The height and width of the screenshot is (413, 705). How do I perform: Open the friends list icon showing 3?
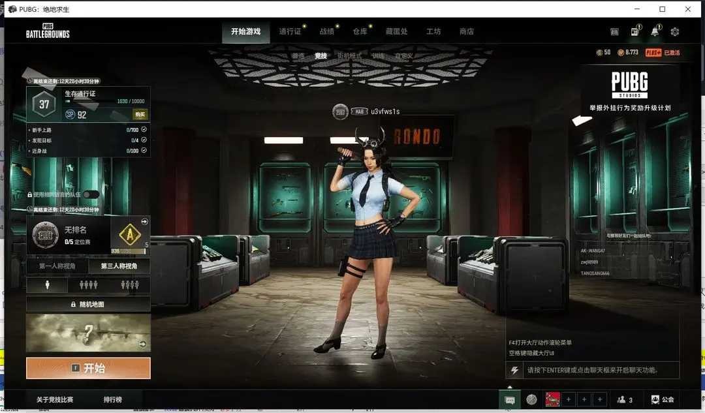[625, 399]
